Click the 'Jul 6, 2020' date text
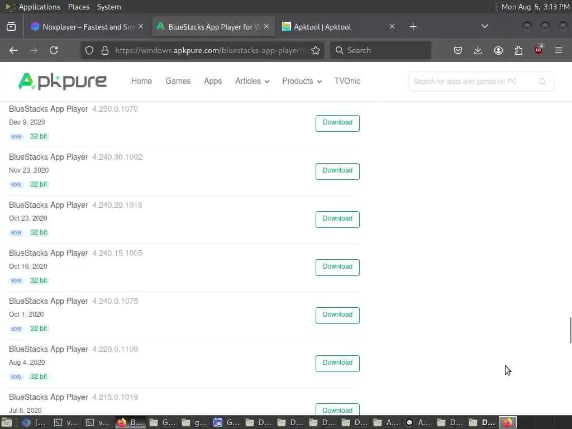Viewport: 572px width, 429px height. pos(25,411)
